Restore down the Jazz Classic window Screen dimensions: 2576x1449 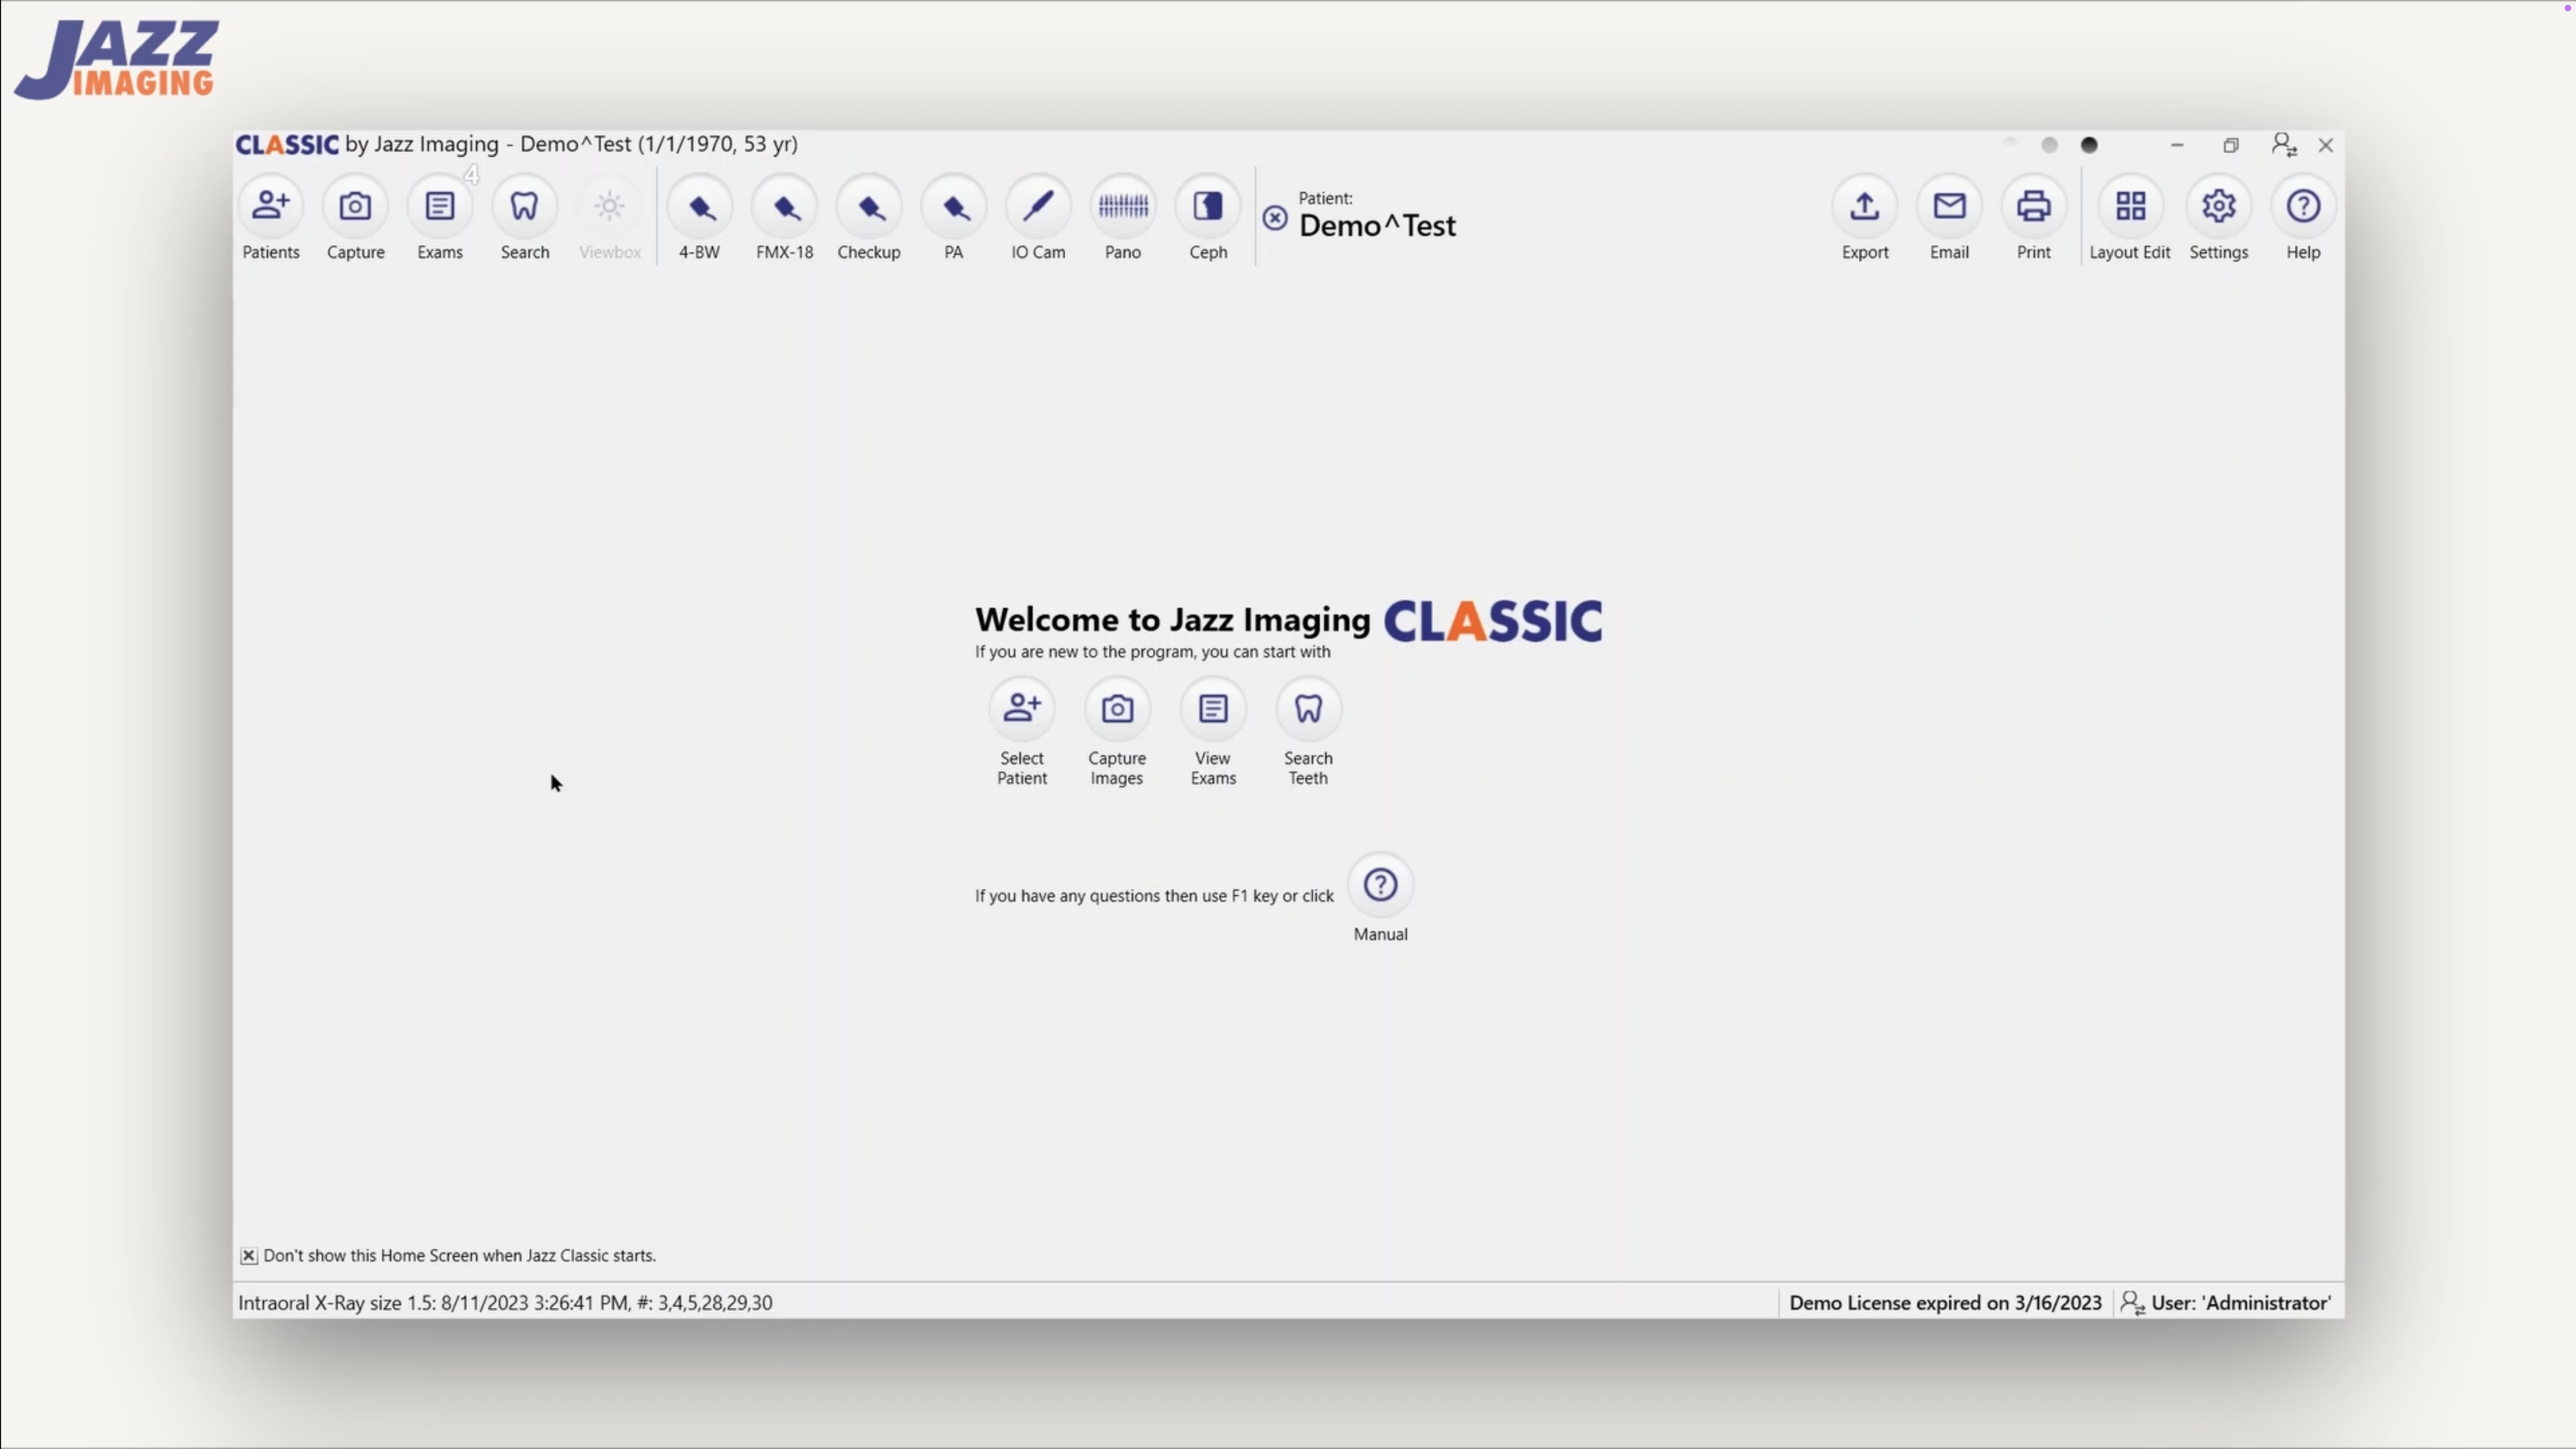(2231, 145)
